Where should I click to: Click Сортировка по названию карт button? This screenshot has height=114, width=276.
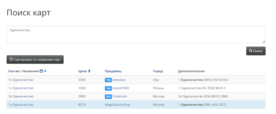[35, 59]
